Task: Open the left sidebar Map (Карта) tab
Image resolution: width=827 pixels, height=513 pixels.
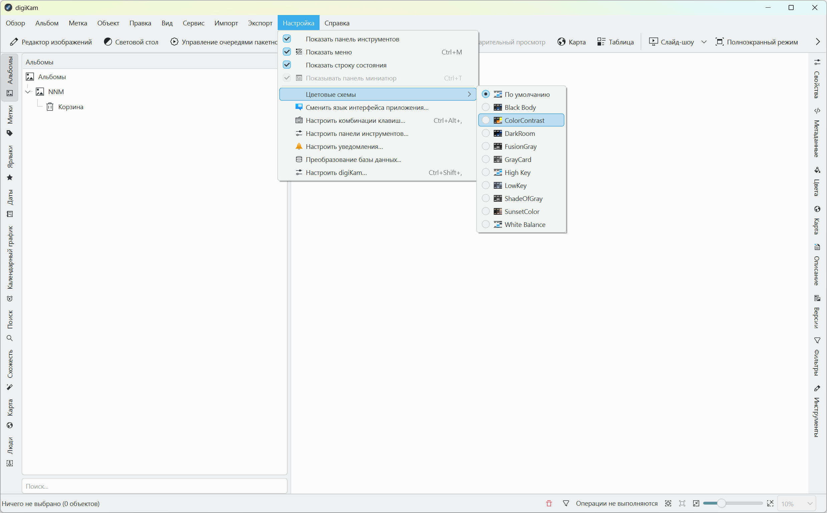Action: point(10,414)
